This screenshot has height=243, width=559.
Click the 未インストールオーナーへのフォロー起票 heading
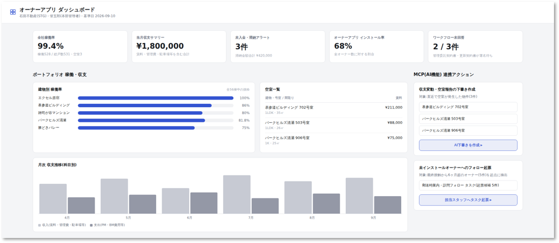(455, 168)
